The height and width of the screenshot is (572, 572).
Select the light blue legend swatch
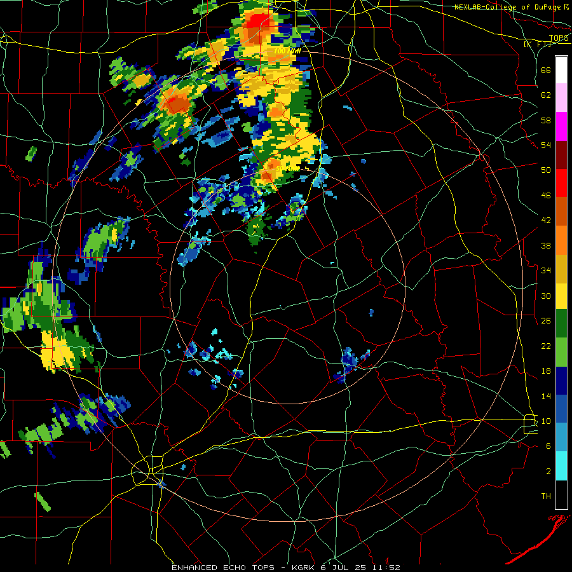tap(561, 437)
